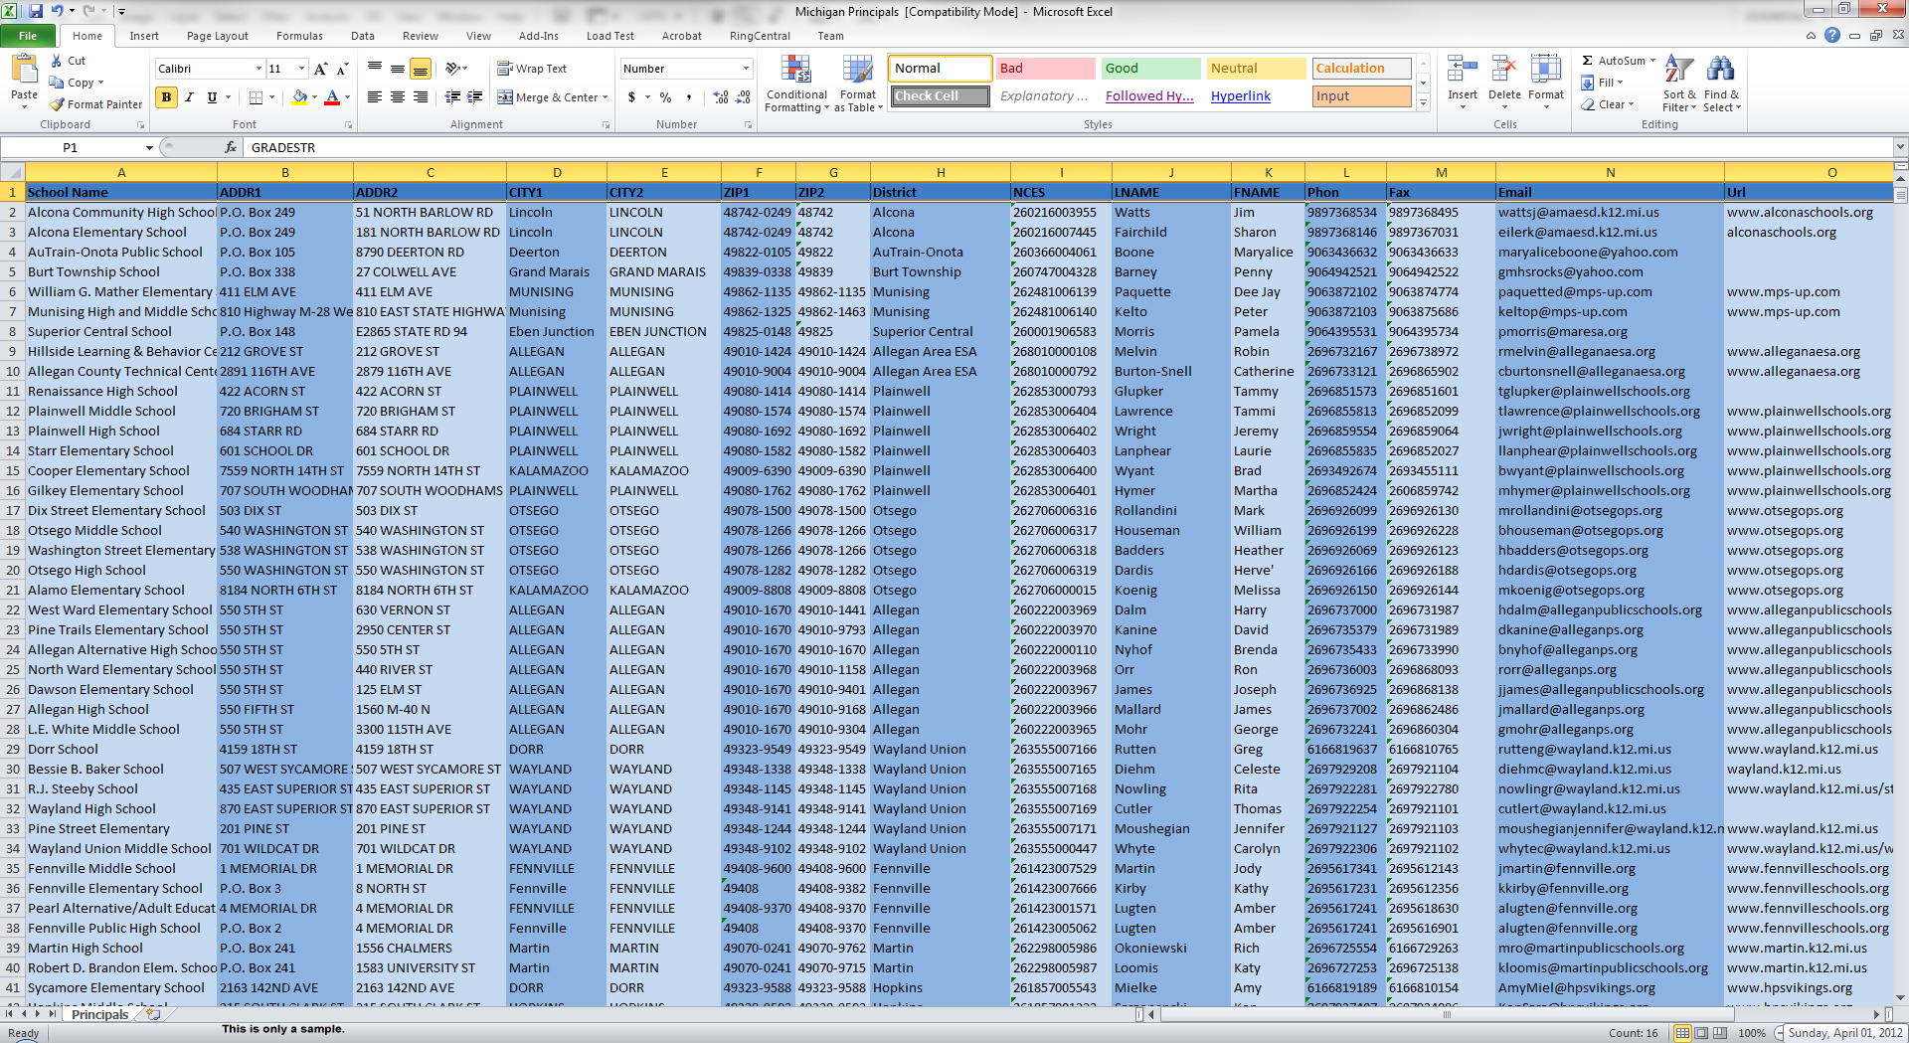Viewport: 1909px width, 1043px height.
Task: Switch to the Page Layout ribbon tab
Action: (218, 36)
